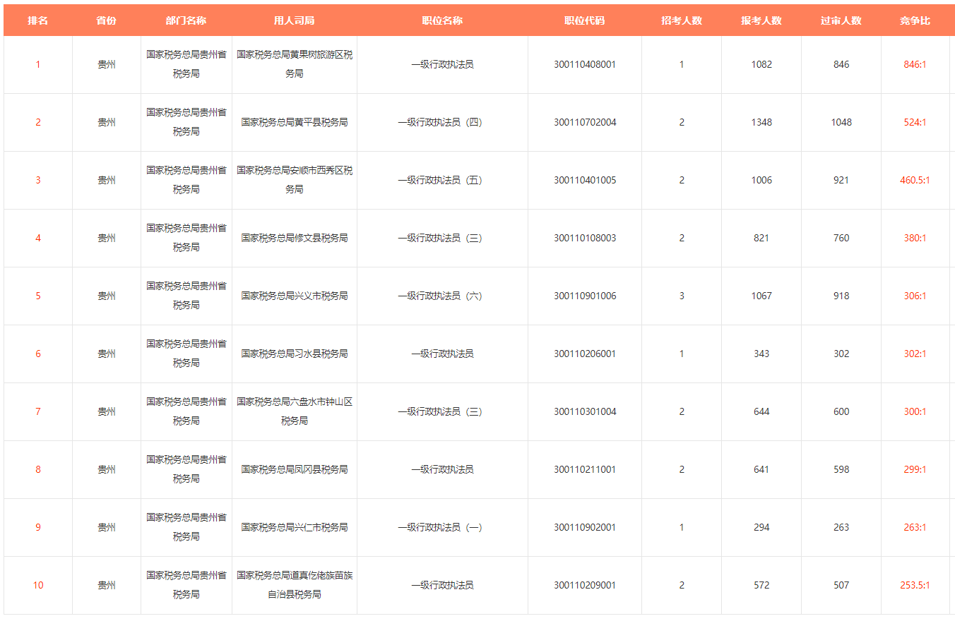This screenshot has height=621, width=955.
Task: Click position code 300110209001
Action: point(584,585)
